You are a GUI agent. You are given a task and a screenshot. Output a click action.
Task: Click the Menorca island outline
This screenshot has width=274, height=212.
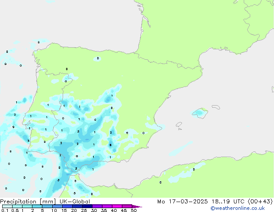point(216,107)
